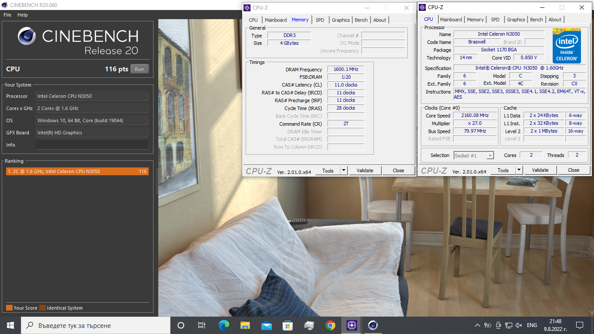Click the network tray icon
Image resolution: width=594 pixels, height=334 pixels.
(509, 325)
